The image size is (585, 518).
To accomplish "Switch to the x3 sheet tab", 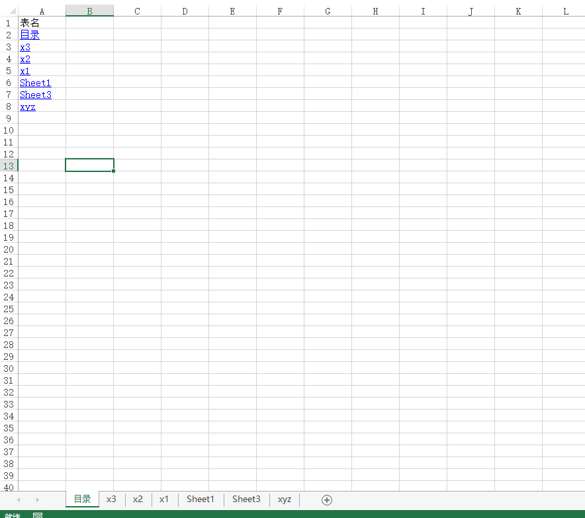I will pyautogui.click(x=111, y=499).
